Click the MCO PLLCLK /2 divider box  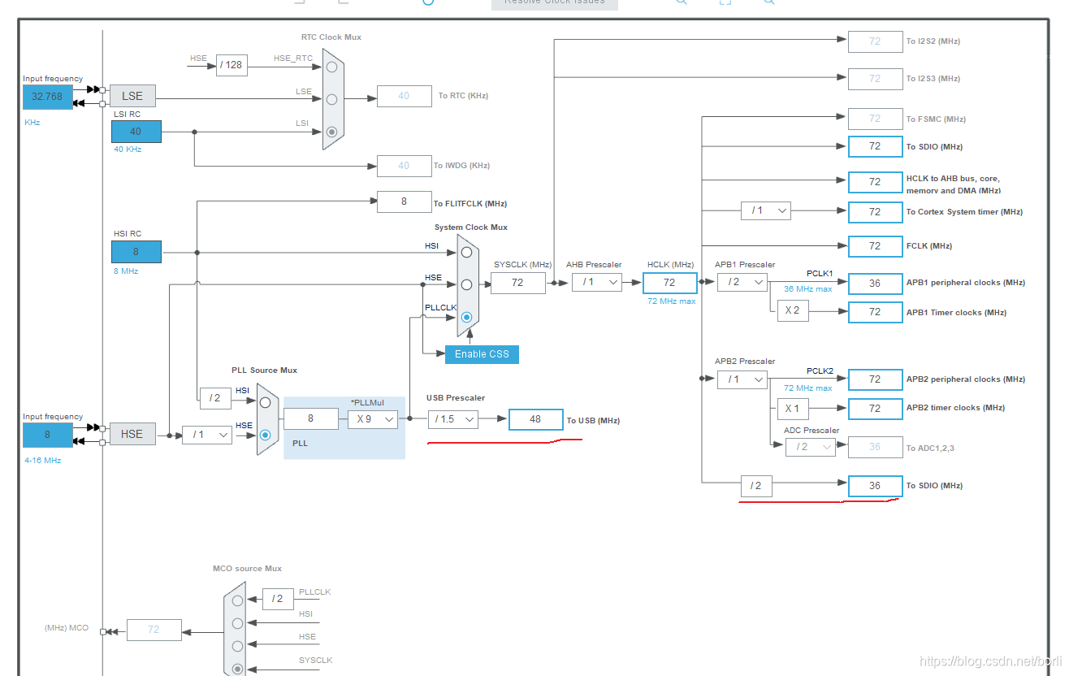(278, 599)
